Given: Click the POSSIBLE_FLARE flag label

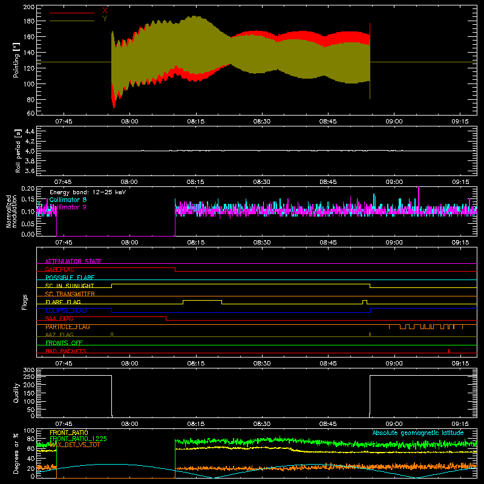Looking at the screenshot, I should 70,278.
